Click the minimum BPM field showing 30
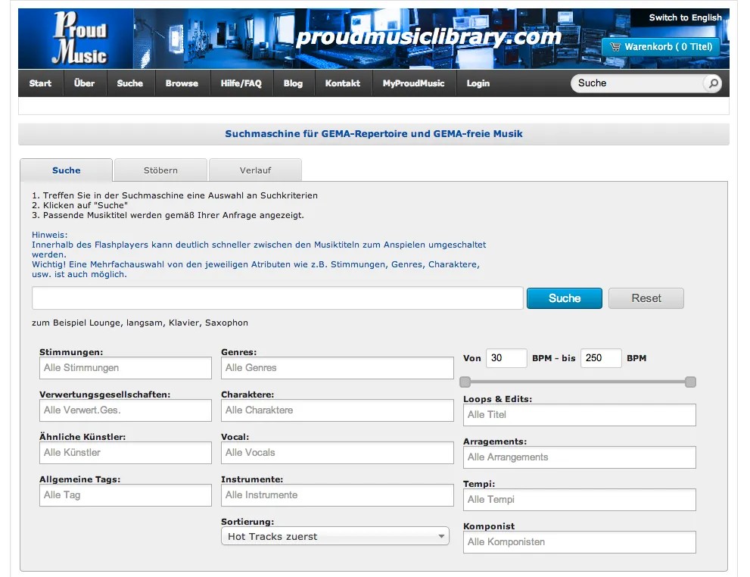 click(506, 358)
